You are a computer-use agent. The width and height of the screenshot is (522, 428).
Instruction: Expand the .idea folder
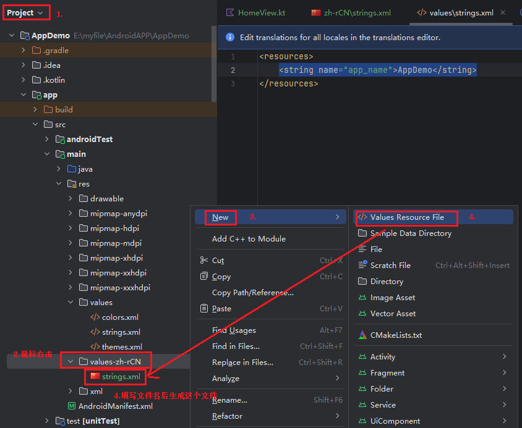24,65
